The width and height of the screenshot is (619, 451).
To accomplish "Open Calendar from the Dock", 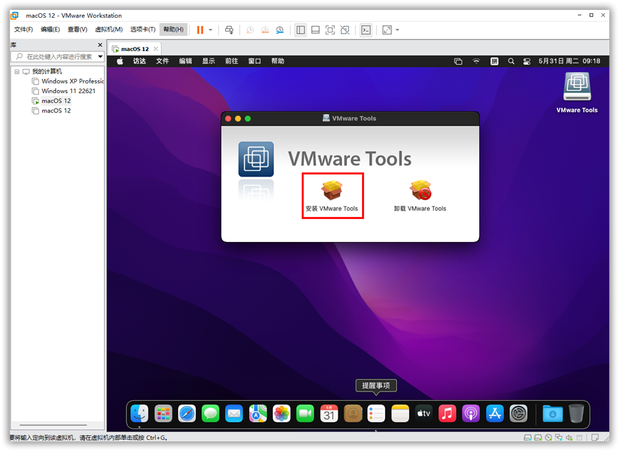I will click(x=329, y=413).
